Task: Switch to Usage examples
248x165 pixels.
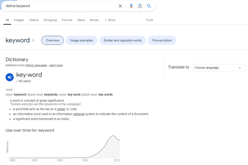Action: 81,40
